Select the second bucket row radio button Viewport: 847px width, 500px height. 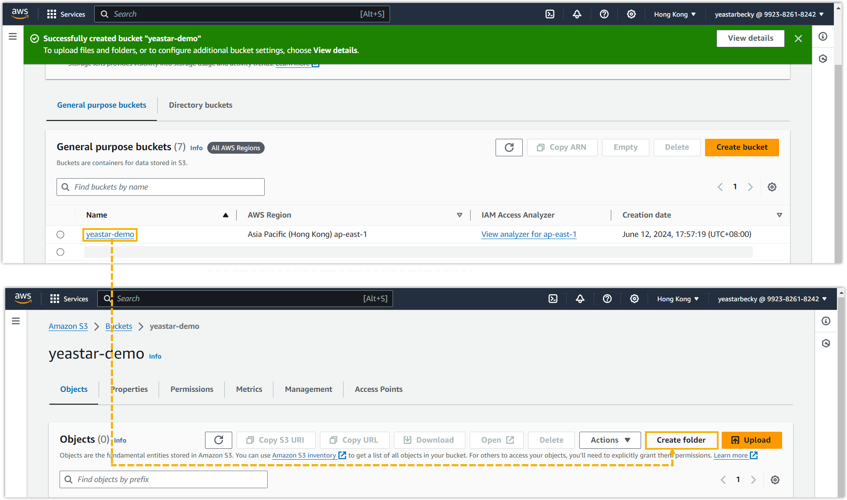tap(60, 252)
